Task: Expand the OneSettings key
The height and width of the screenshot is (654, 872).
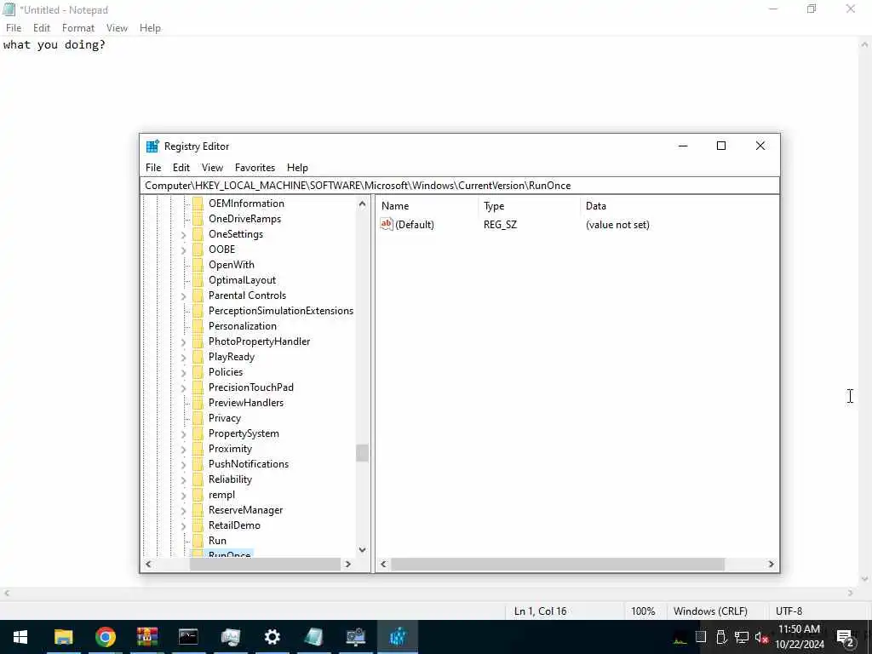Action: (x=184, y=235)
